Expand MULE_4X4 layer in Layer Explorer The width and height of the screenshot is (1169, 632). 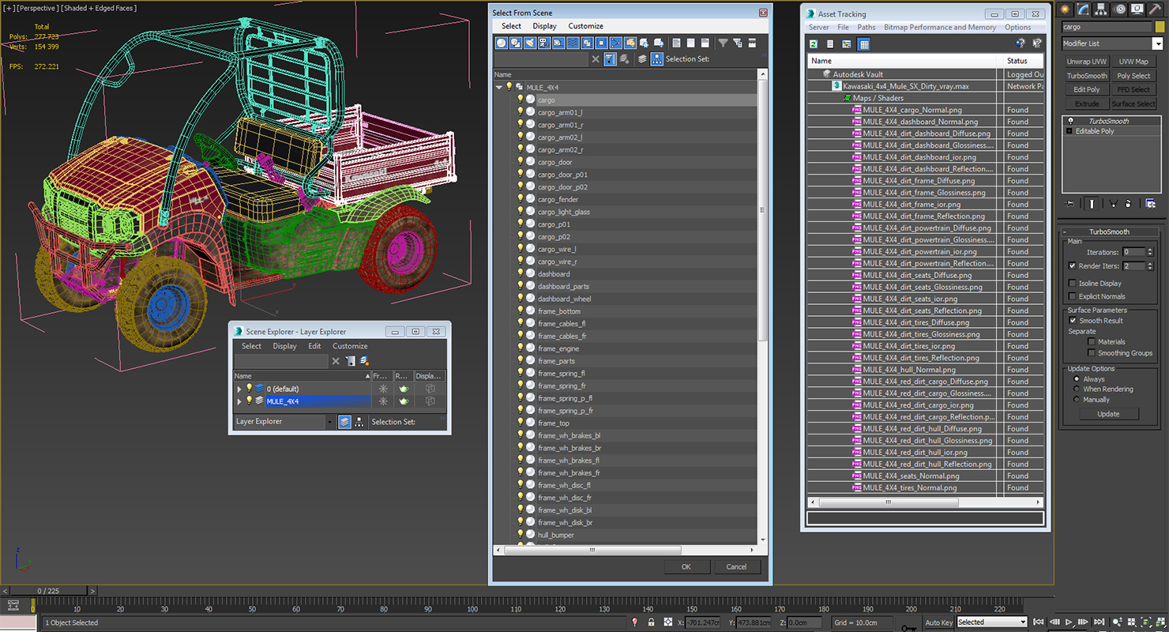coord(239,401)
